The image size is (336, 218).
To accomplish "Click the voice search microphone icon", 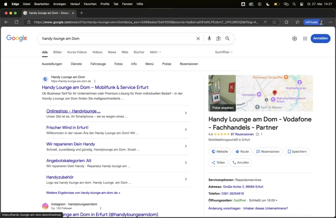I will [209, 39].
